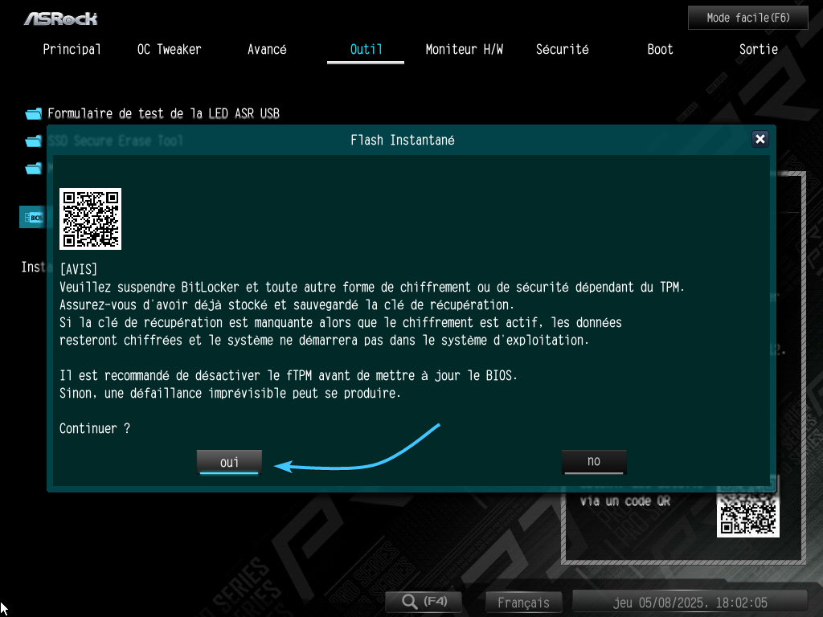Open the Moniteur H/W tab

pyautogui.click(x=464, y=49)
